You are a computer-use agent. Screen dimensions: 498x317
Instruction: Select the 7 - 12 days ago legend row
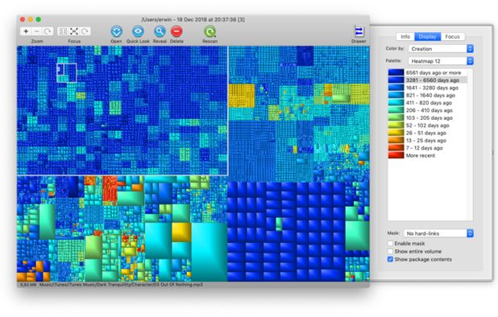428,148
